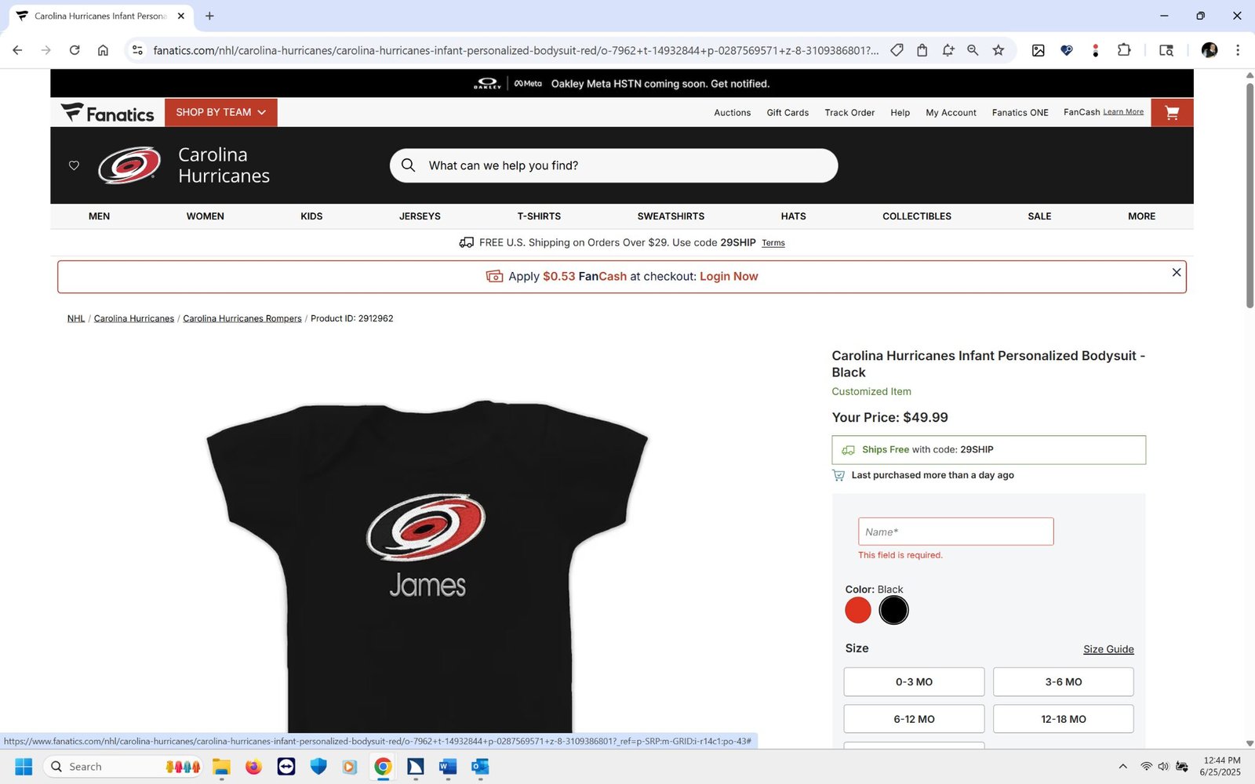Open the Chrome three-dot menu
Image resolution: width=1255 pixels, height=784 pixels.
tap(1238, 50)
